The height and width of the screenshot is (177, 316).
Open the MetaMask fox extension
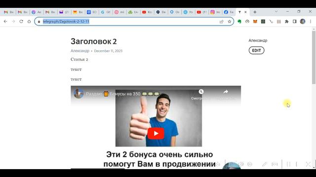255,22
